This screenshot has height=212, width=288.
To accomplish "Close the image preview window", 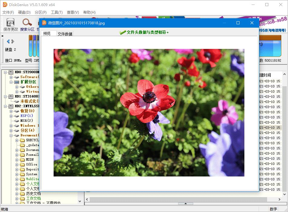I will pyautogui.click(x=252, y=23).
